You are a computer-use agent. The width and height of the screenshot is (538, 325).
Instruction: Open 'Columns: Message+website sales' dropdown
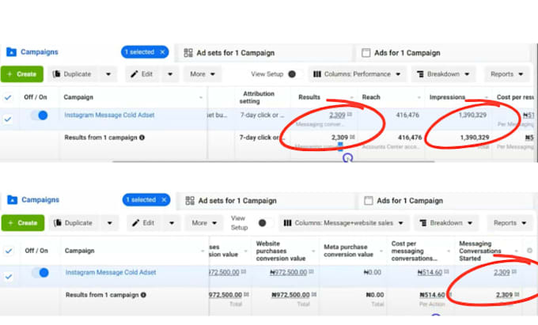(344, 223)
